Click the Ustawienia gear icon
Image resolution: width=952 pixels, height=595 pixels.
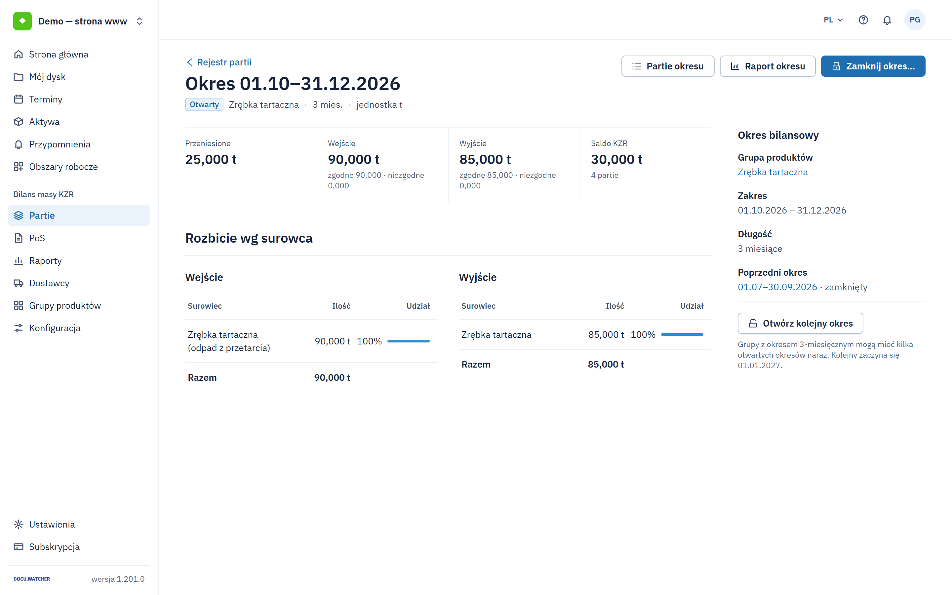click(x=19, y=524)
